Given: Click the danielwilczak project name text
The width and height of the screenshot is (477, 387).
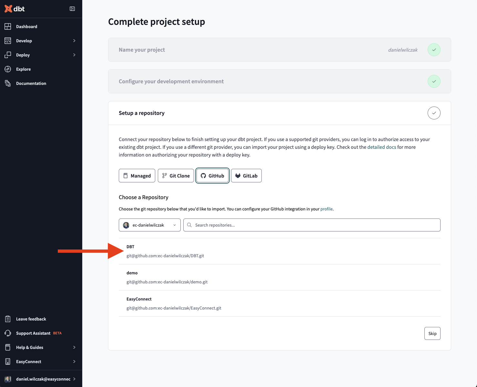Looking at the screenshot, I should pos(403,50).
